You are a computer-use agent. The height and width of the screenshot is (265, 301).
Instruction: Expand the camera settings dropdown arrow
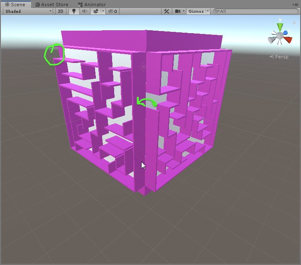184,11
